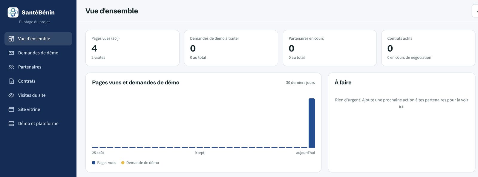This screenshot has height=177, width=478.
Task: Click the SantéBénin logo icon
Action: tap(13, 13)
